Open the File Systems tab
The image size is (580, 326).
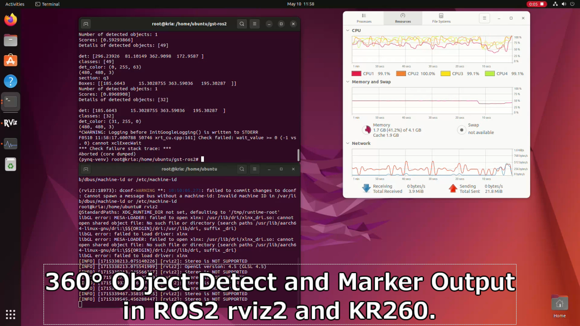click(x=441, y=18)
